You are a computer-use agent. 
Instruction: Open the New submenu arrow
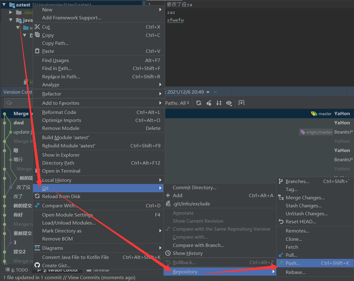tap(160, 10)
